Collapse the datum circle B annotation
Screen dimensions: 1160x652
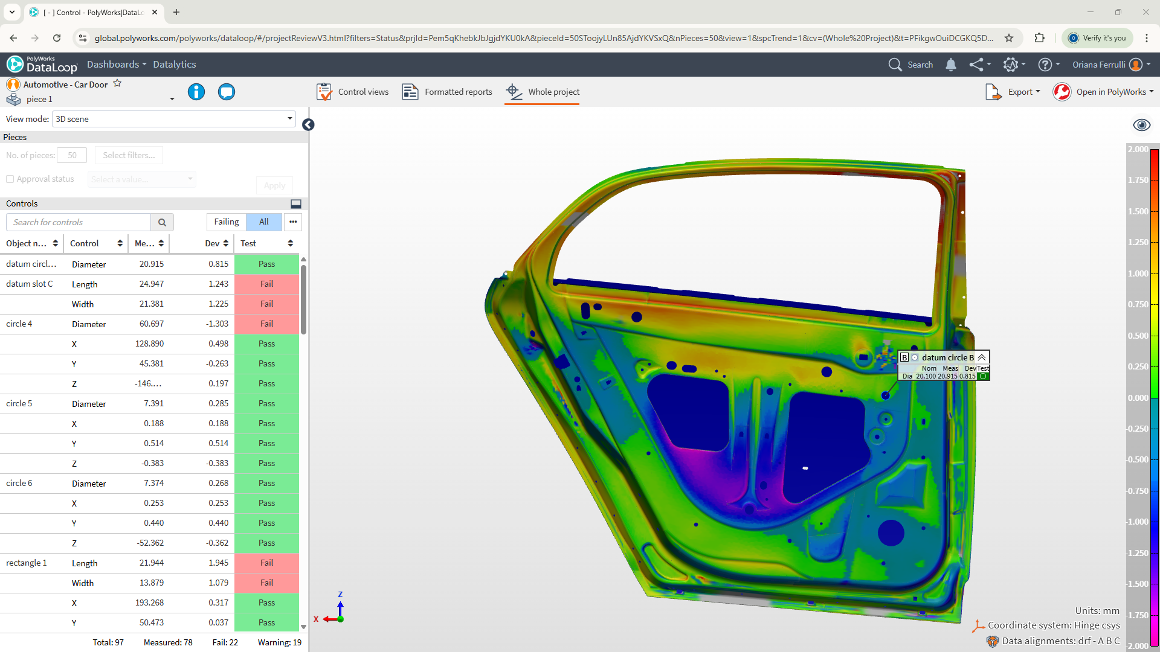coord(982,357)
